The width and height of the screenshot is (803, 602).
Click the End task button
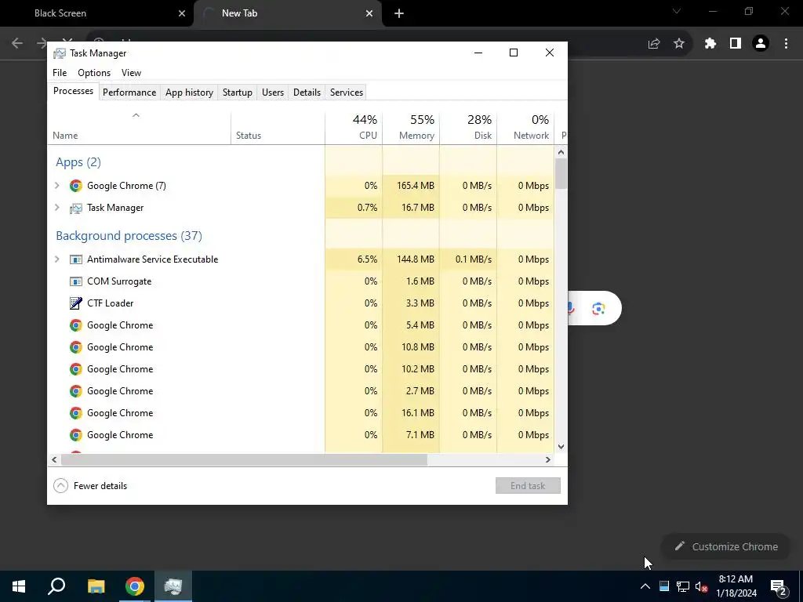pyautogui.click(x=528, y=486)
